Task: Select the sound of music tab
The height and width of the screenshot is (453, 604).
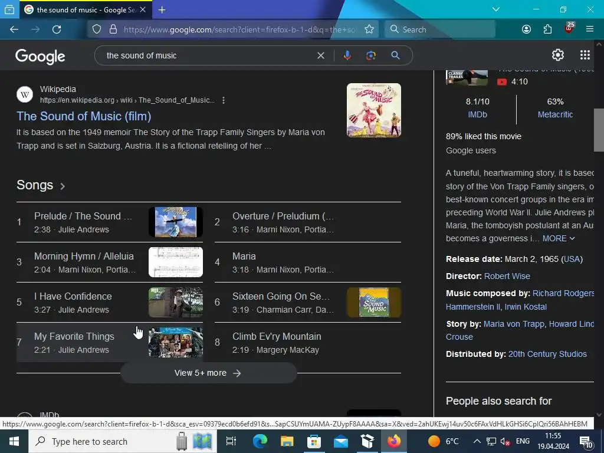Action: point(86,10)
